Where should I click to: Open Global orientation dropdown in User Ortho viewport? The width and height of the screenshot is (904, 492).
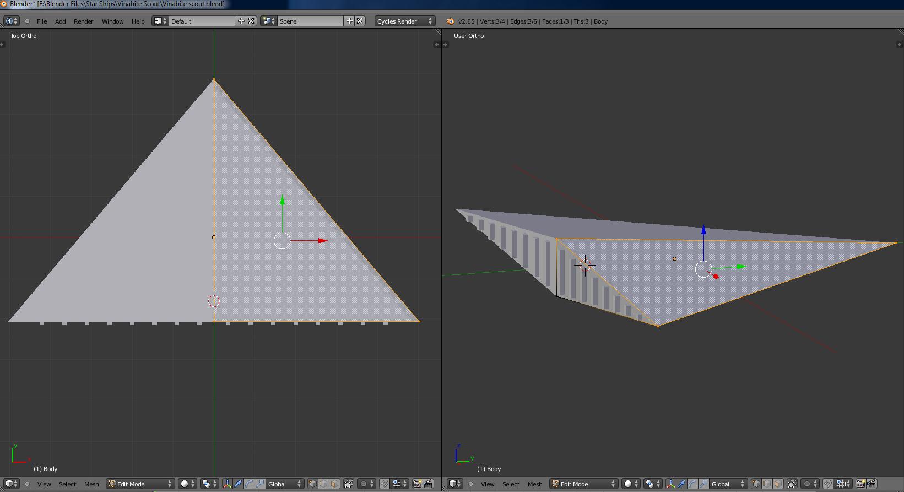coord(728,484)
